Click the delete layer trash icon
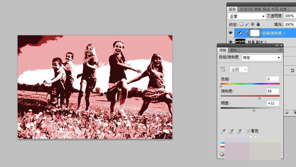The width and height of the screenshot is (296, 167). (295, 112)
